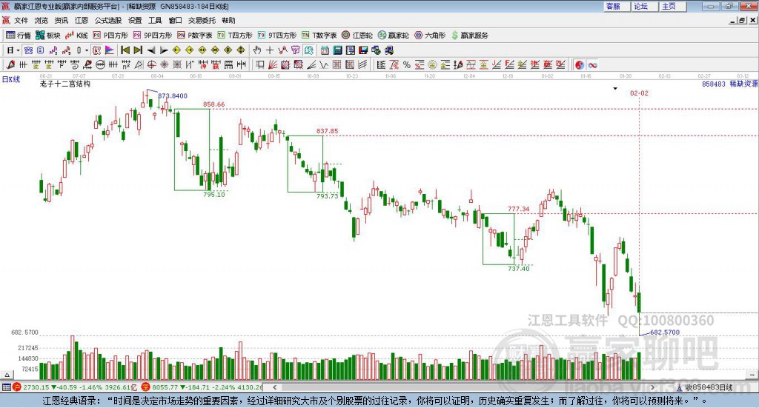Open the 江恩轮 Gann wheel tool
This screenshot has width=759, height=408.
click(357, 36)
